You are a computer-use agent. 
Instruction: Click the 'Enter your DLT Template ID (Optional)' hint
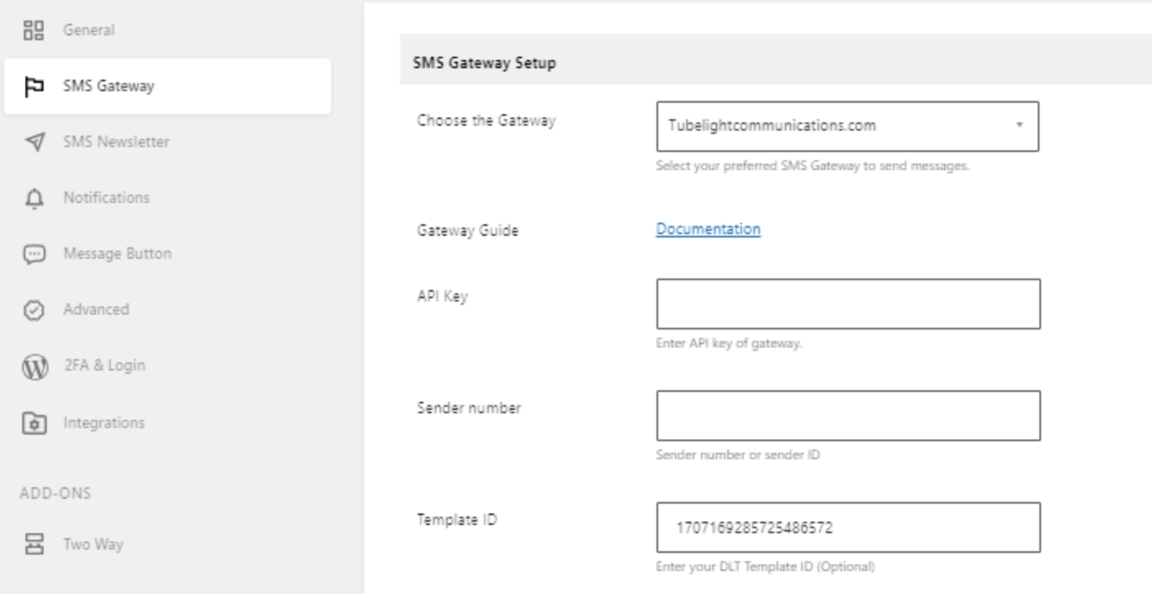(766, 567)
